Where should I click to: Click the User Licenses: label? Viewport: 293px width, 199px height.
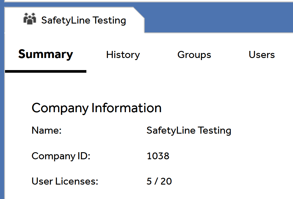point(65,181)
